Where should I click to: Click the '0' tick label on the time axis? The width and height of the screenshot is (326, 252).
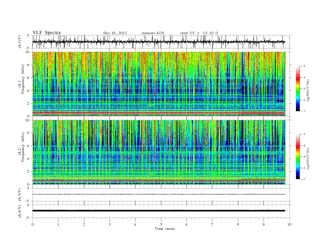click(33, 224)
